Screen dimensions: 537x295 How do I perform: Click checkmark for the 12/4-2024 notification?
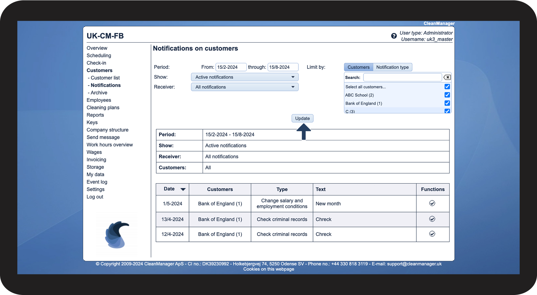tap(432, 234)
